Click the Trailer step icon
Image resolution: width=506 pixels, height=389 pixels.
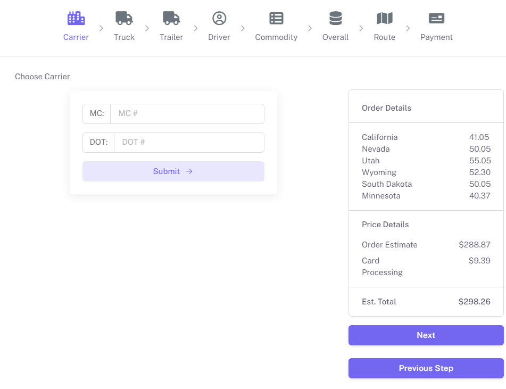[171, 19]
